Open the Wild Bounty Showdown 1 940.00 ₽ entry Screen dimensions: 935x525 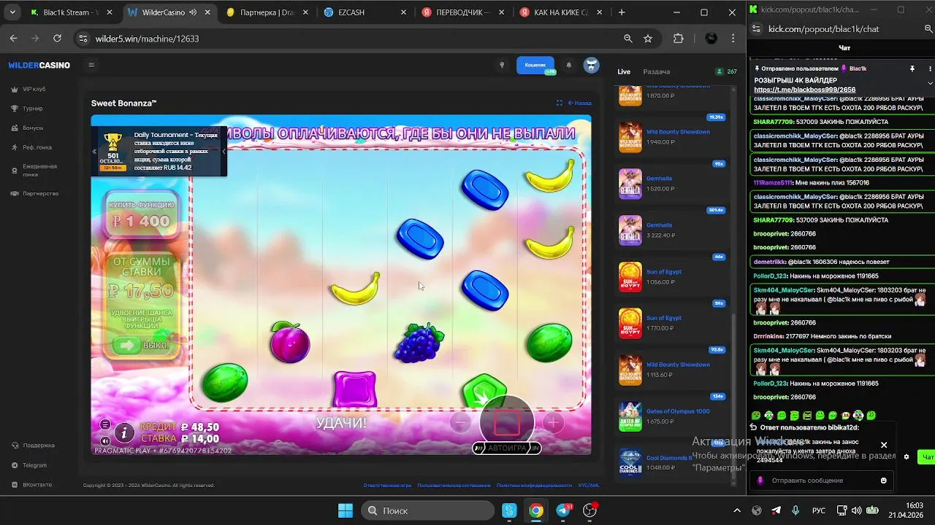pos(673,136)
